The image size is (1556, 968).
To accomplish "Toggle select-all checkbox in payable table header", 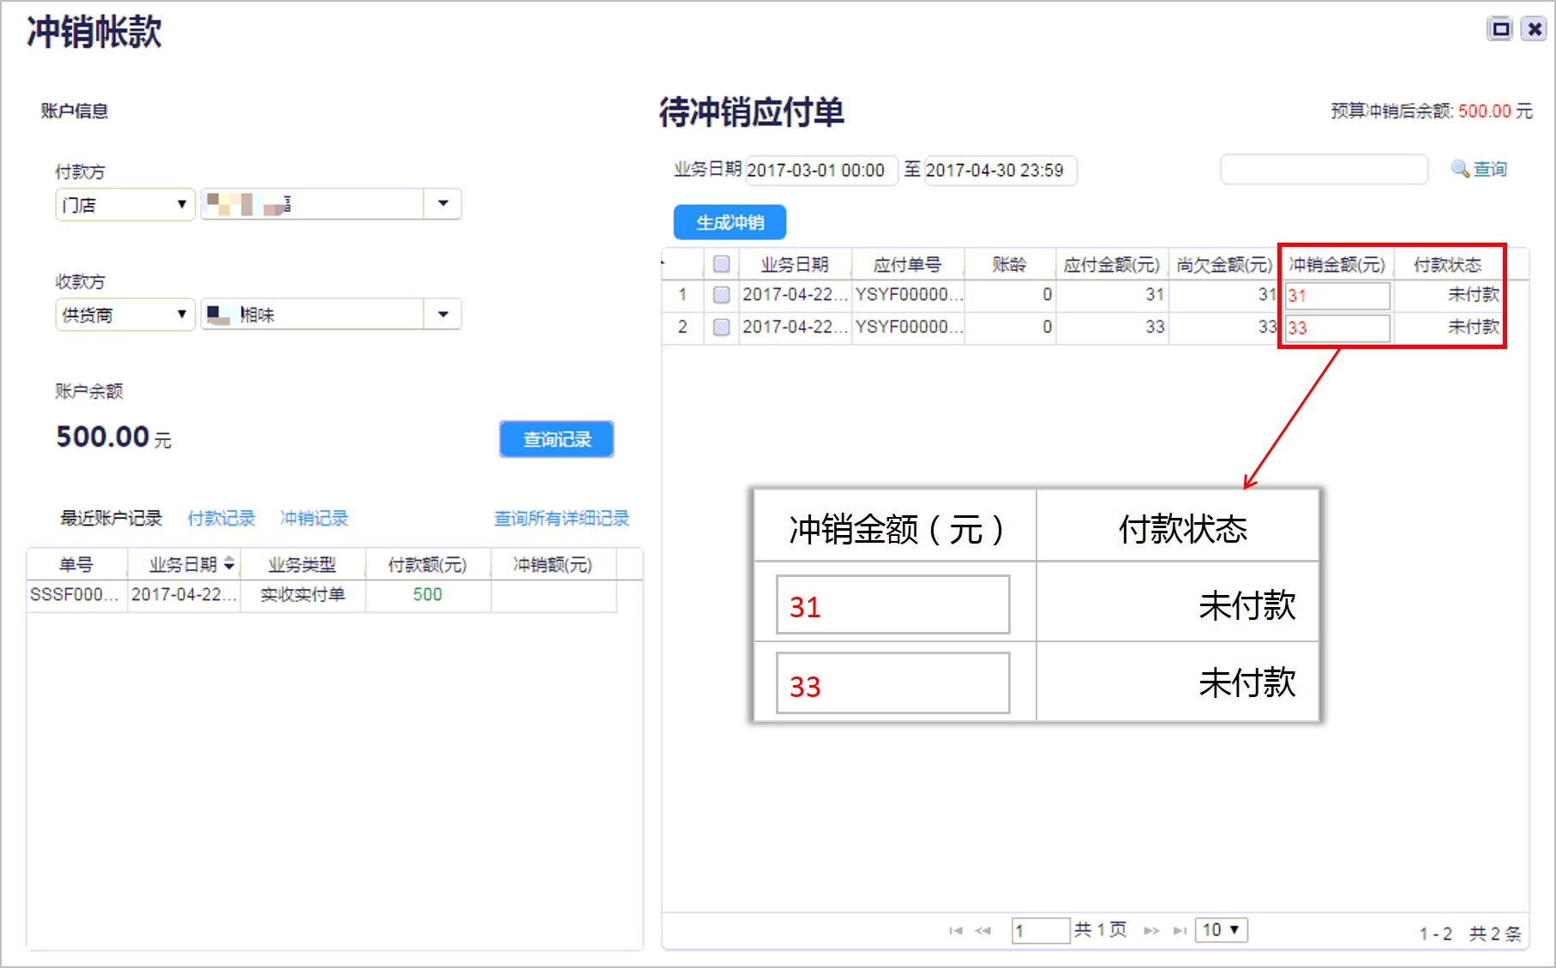I will (722, 264).
